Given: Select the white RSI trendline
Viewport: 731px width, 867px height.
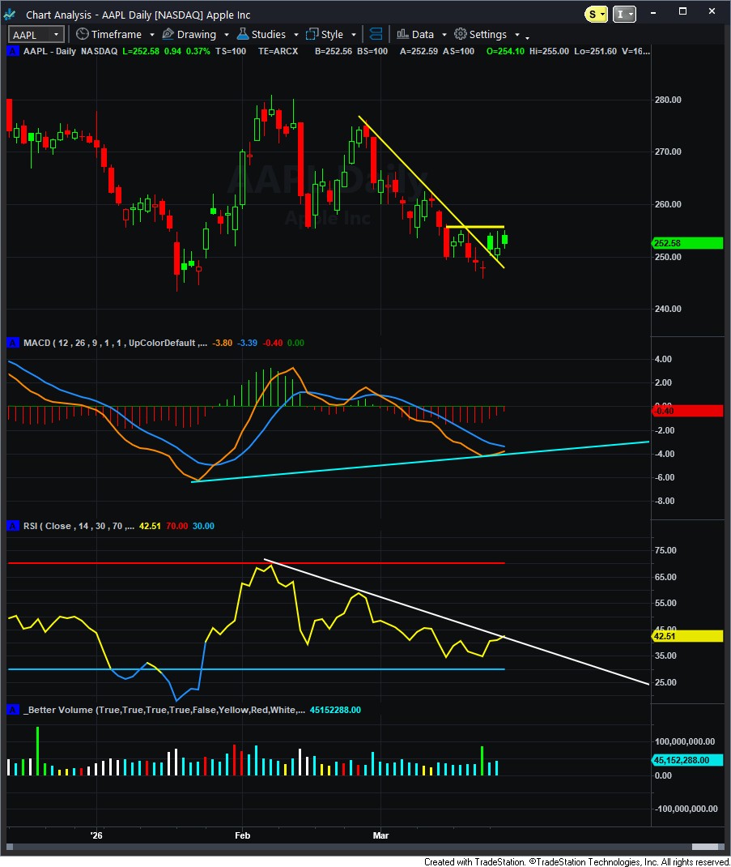Looking at the screenshot, I should [457, 622].
